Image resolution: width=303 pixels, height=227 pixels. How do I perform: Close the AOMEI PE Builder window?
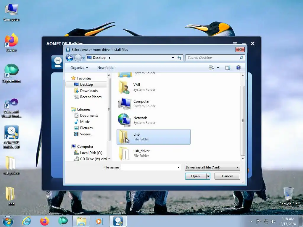point(253,43)
